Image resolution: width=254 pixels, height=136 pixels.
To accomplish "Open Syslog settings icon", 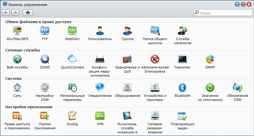I will point(72,116).
